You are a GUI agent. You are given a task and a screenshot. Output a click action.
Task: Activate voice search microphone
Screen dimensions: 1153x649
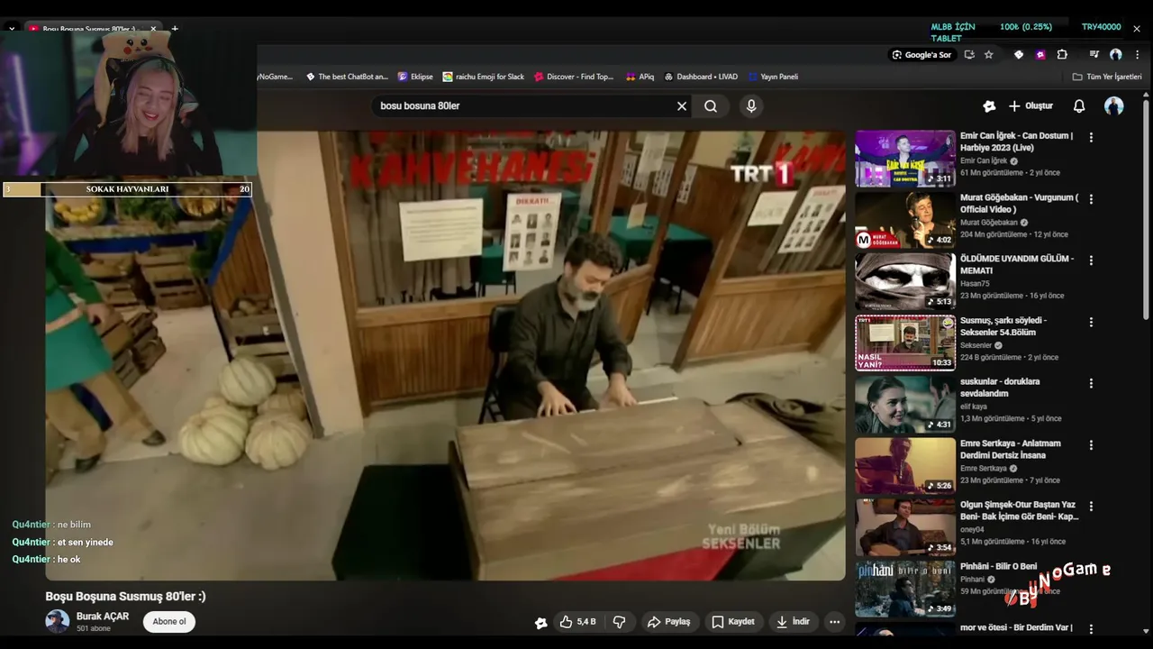click(x=751, y=106)
